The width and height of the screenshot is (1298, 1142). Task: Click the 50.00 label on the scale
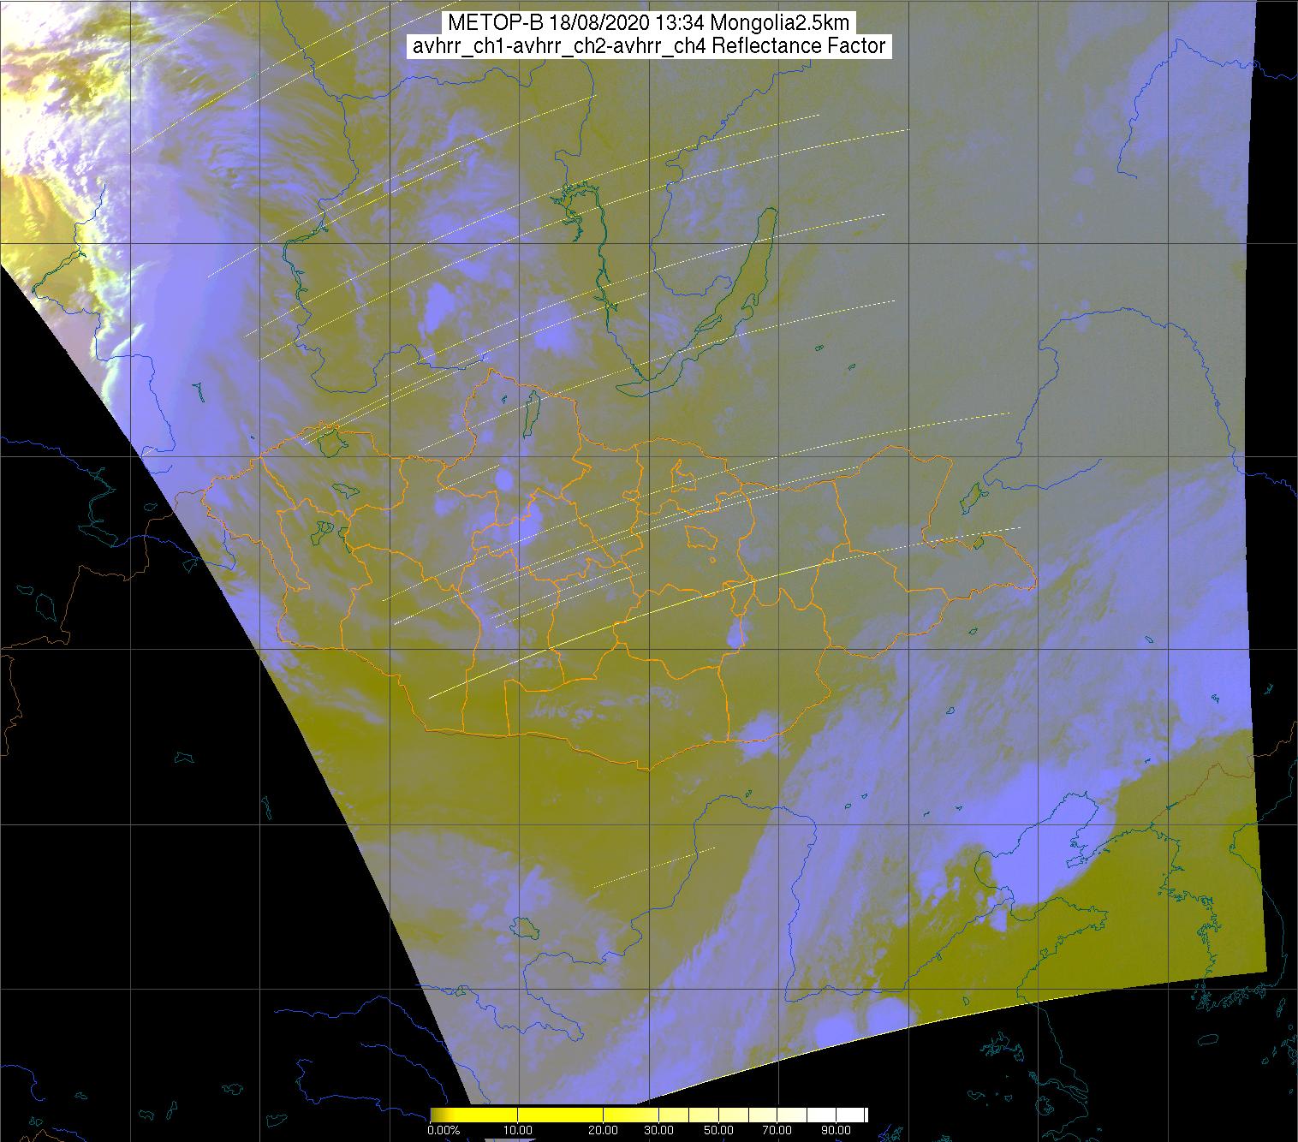point(720,1131)
